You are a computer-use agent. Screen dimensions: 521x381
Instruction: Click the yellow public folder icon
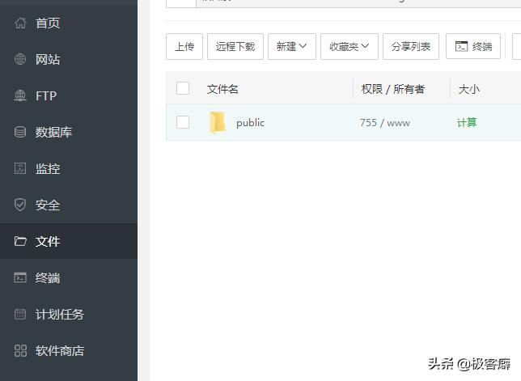pyautogui.click(x=218, y=123)
